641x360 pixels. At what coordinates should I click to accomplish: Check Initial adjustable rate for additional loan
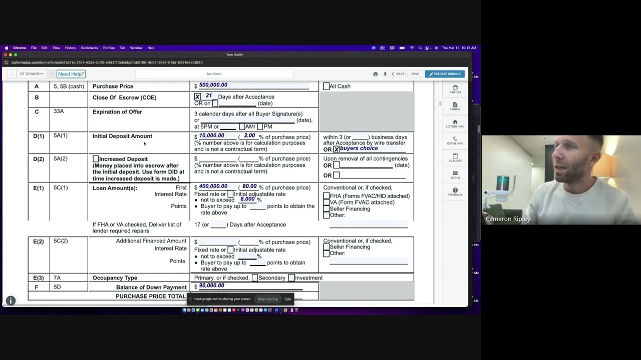point(230,249)
